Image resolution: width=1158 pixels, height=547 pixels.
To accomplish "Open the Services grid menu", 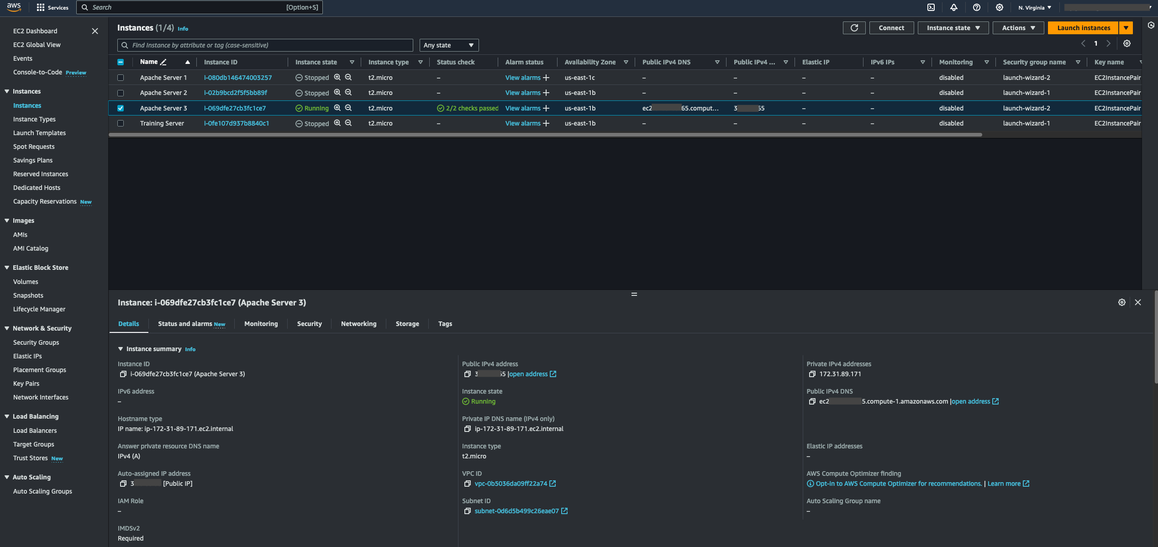I will tap(52, 7).
